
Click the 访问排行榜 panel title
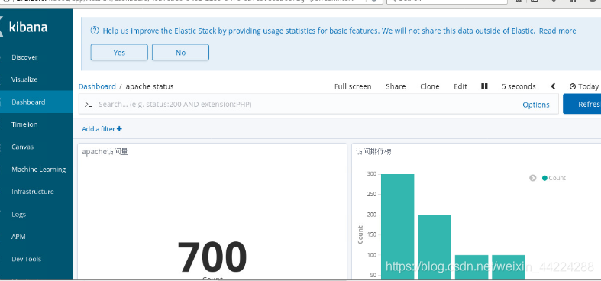tap(373, 152)
